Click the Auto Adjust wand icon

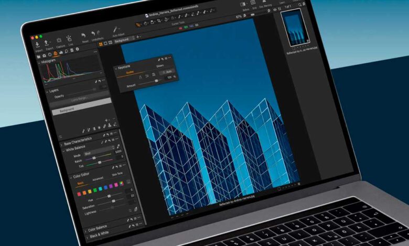pyautogui.click(x=115, y=29)
